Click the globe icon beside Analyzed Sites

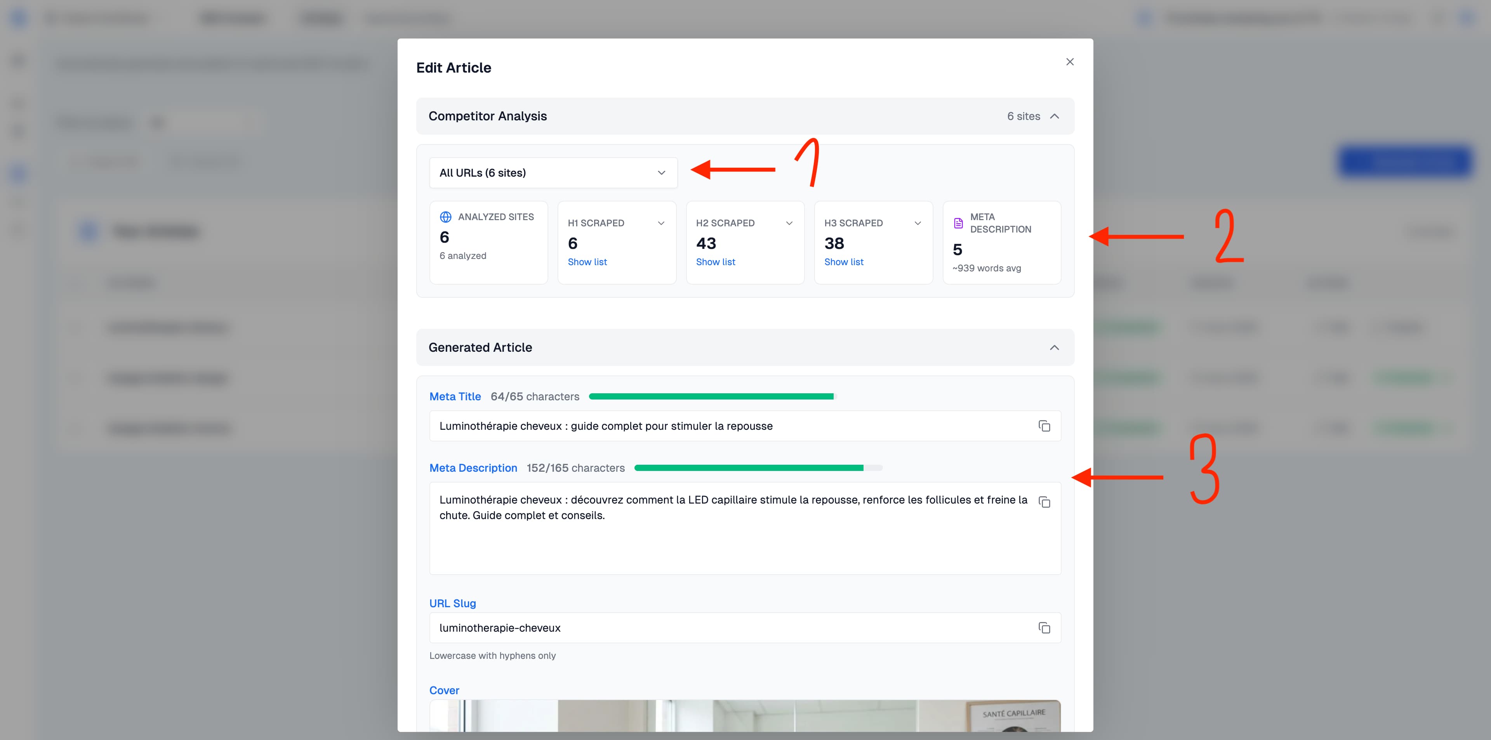[446, 217]
